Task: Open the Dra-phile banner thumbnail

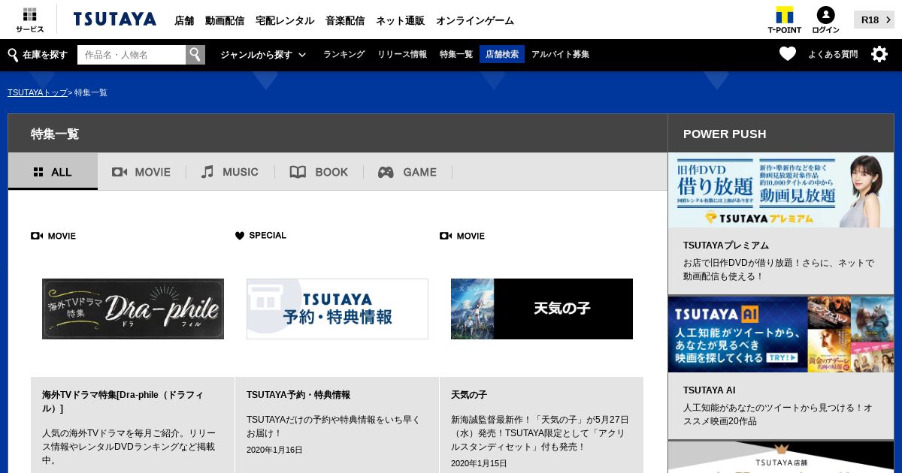Action: 133,309
